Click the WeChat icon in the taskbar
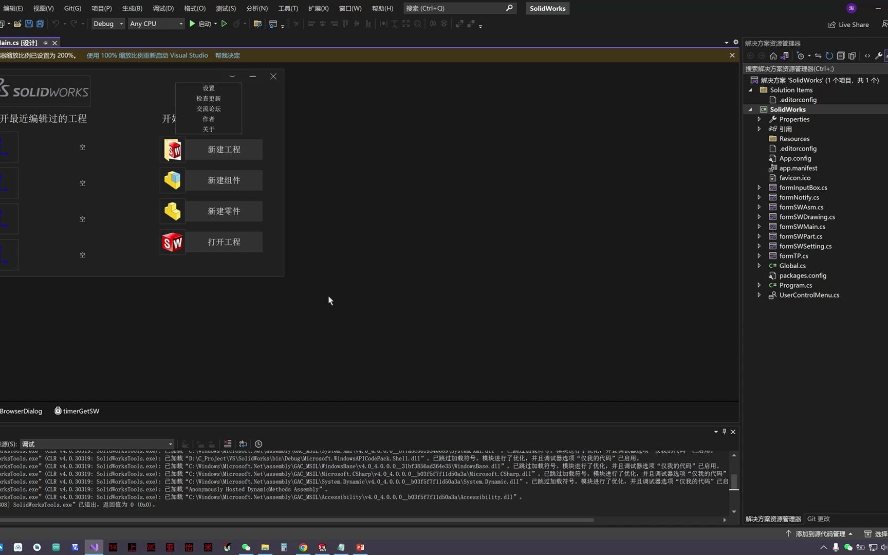888x555 pixels. click(246, 547)
